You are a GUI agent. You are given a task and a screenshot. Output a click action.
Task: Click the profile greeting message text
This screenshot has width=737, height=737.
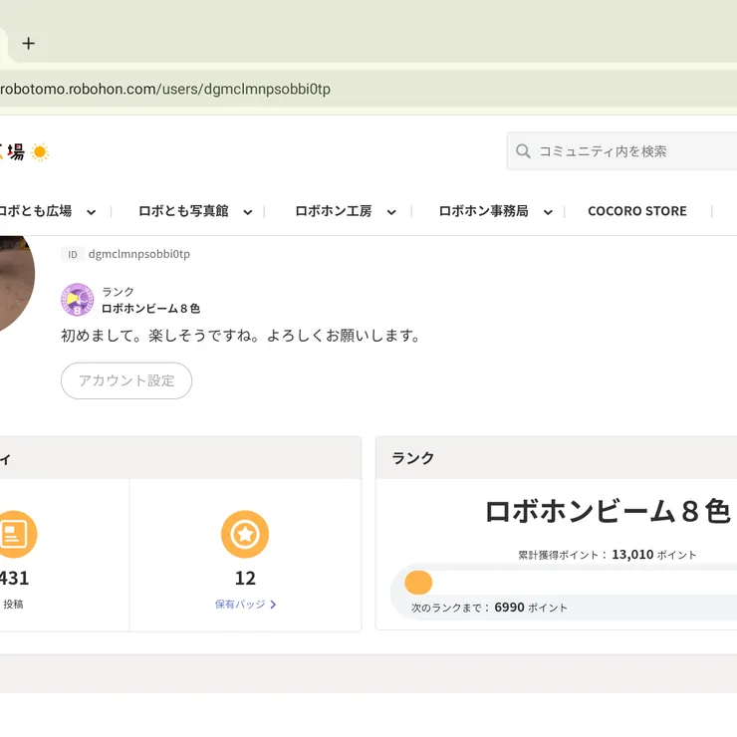[x=241, y=336]
